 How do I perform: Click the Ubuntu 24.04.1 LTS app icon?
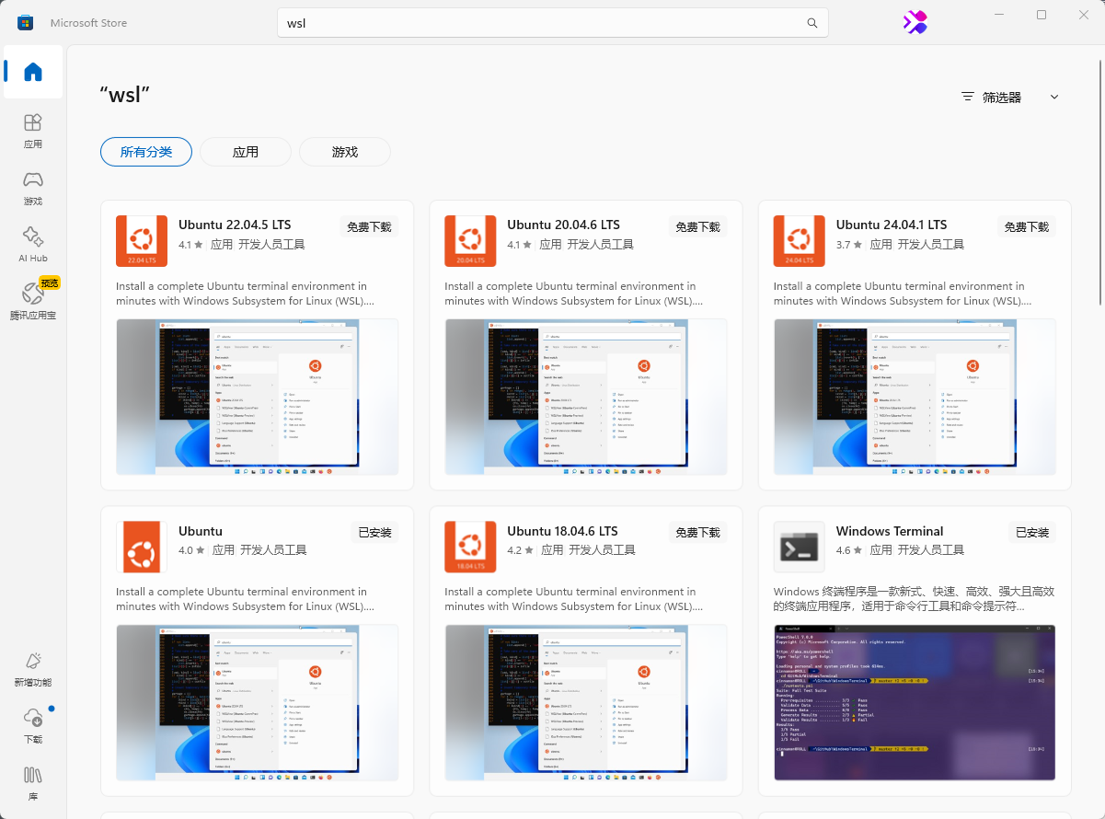click(799, 241)
